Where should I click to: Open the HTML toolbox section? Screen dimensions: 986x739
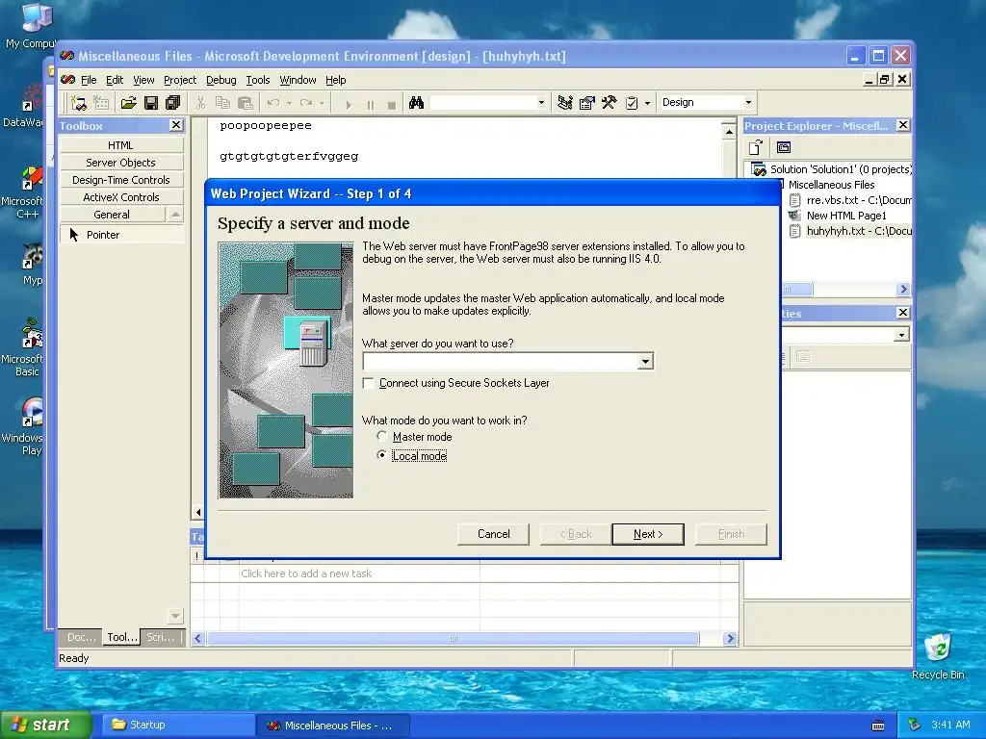click(120, 145)
